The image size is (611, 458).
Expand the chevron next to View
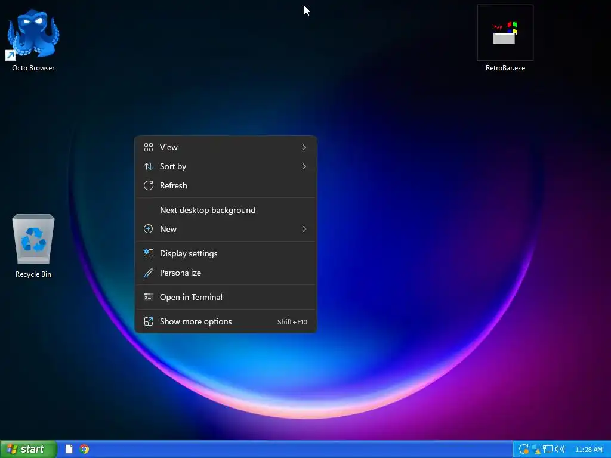point(304,147)
